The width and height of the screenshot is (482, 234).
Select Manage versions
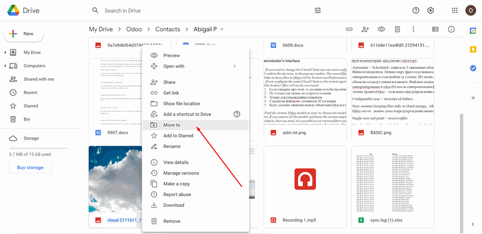point(196,173)
